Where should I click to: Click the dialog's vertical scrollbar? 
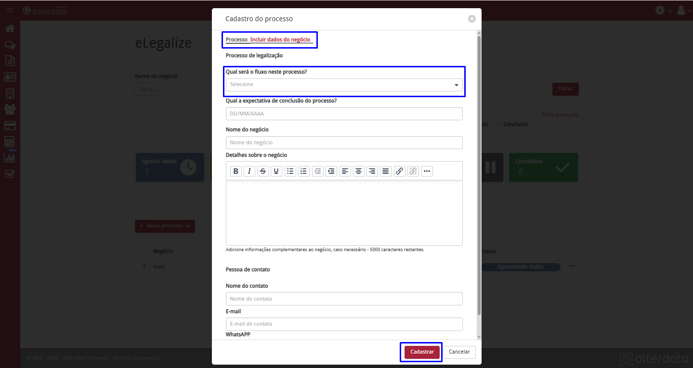coord(479,176)
